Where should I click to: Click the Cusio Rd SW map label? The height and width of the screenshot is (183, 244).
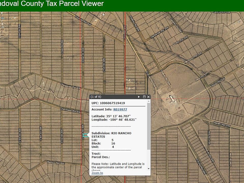coord(180,40)
